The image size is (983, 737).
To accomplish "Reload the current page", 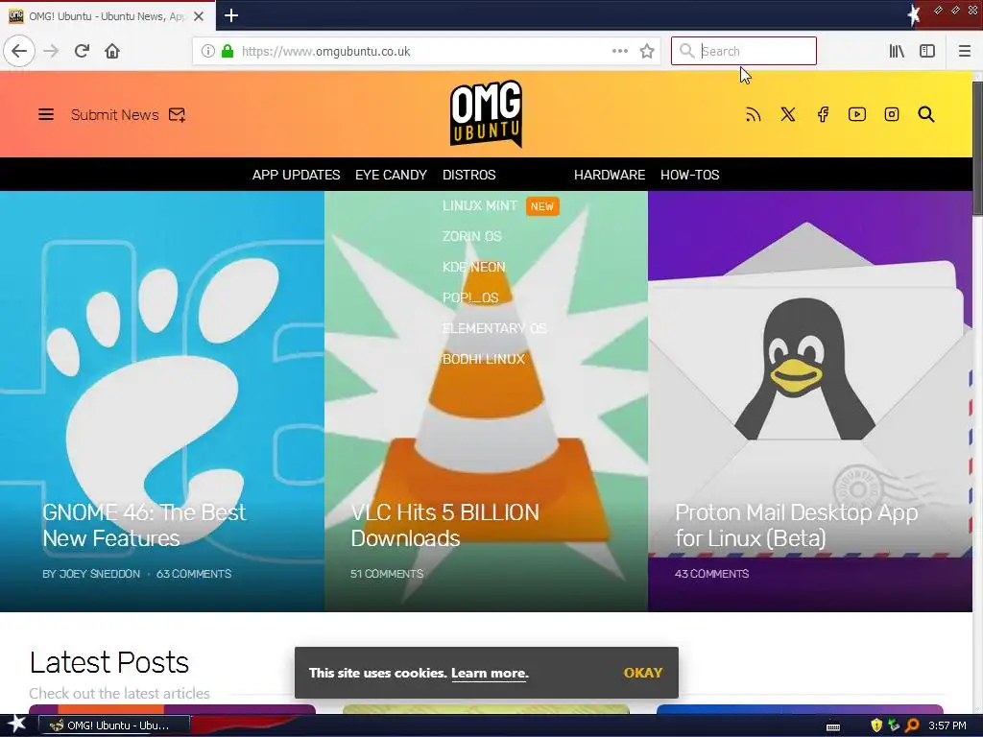I will click(82, 51).
